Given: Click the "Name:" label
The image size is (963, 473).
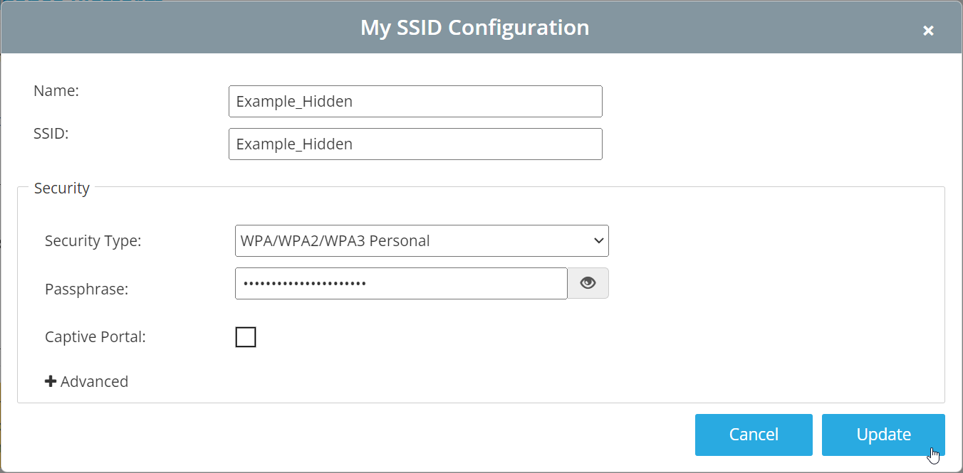Looking at the screenshot, I should [x=56, y=90].
